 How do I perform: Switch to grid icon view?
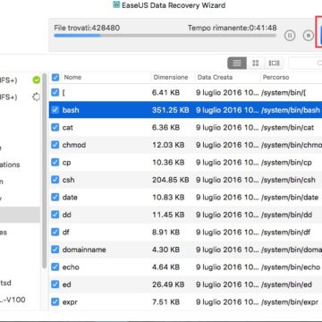[x=256, y=63]
